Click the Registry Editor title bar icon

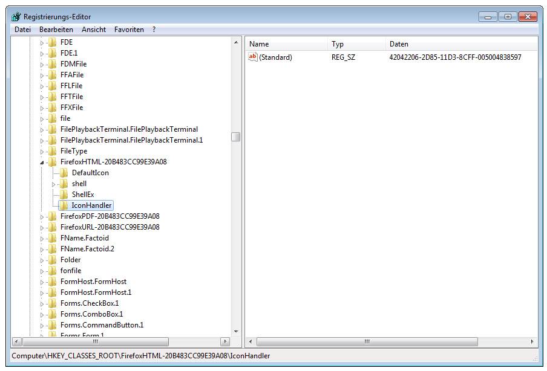[16, 16]
